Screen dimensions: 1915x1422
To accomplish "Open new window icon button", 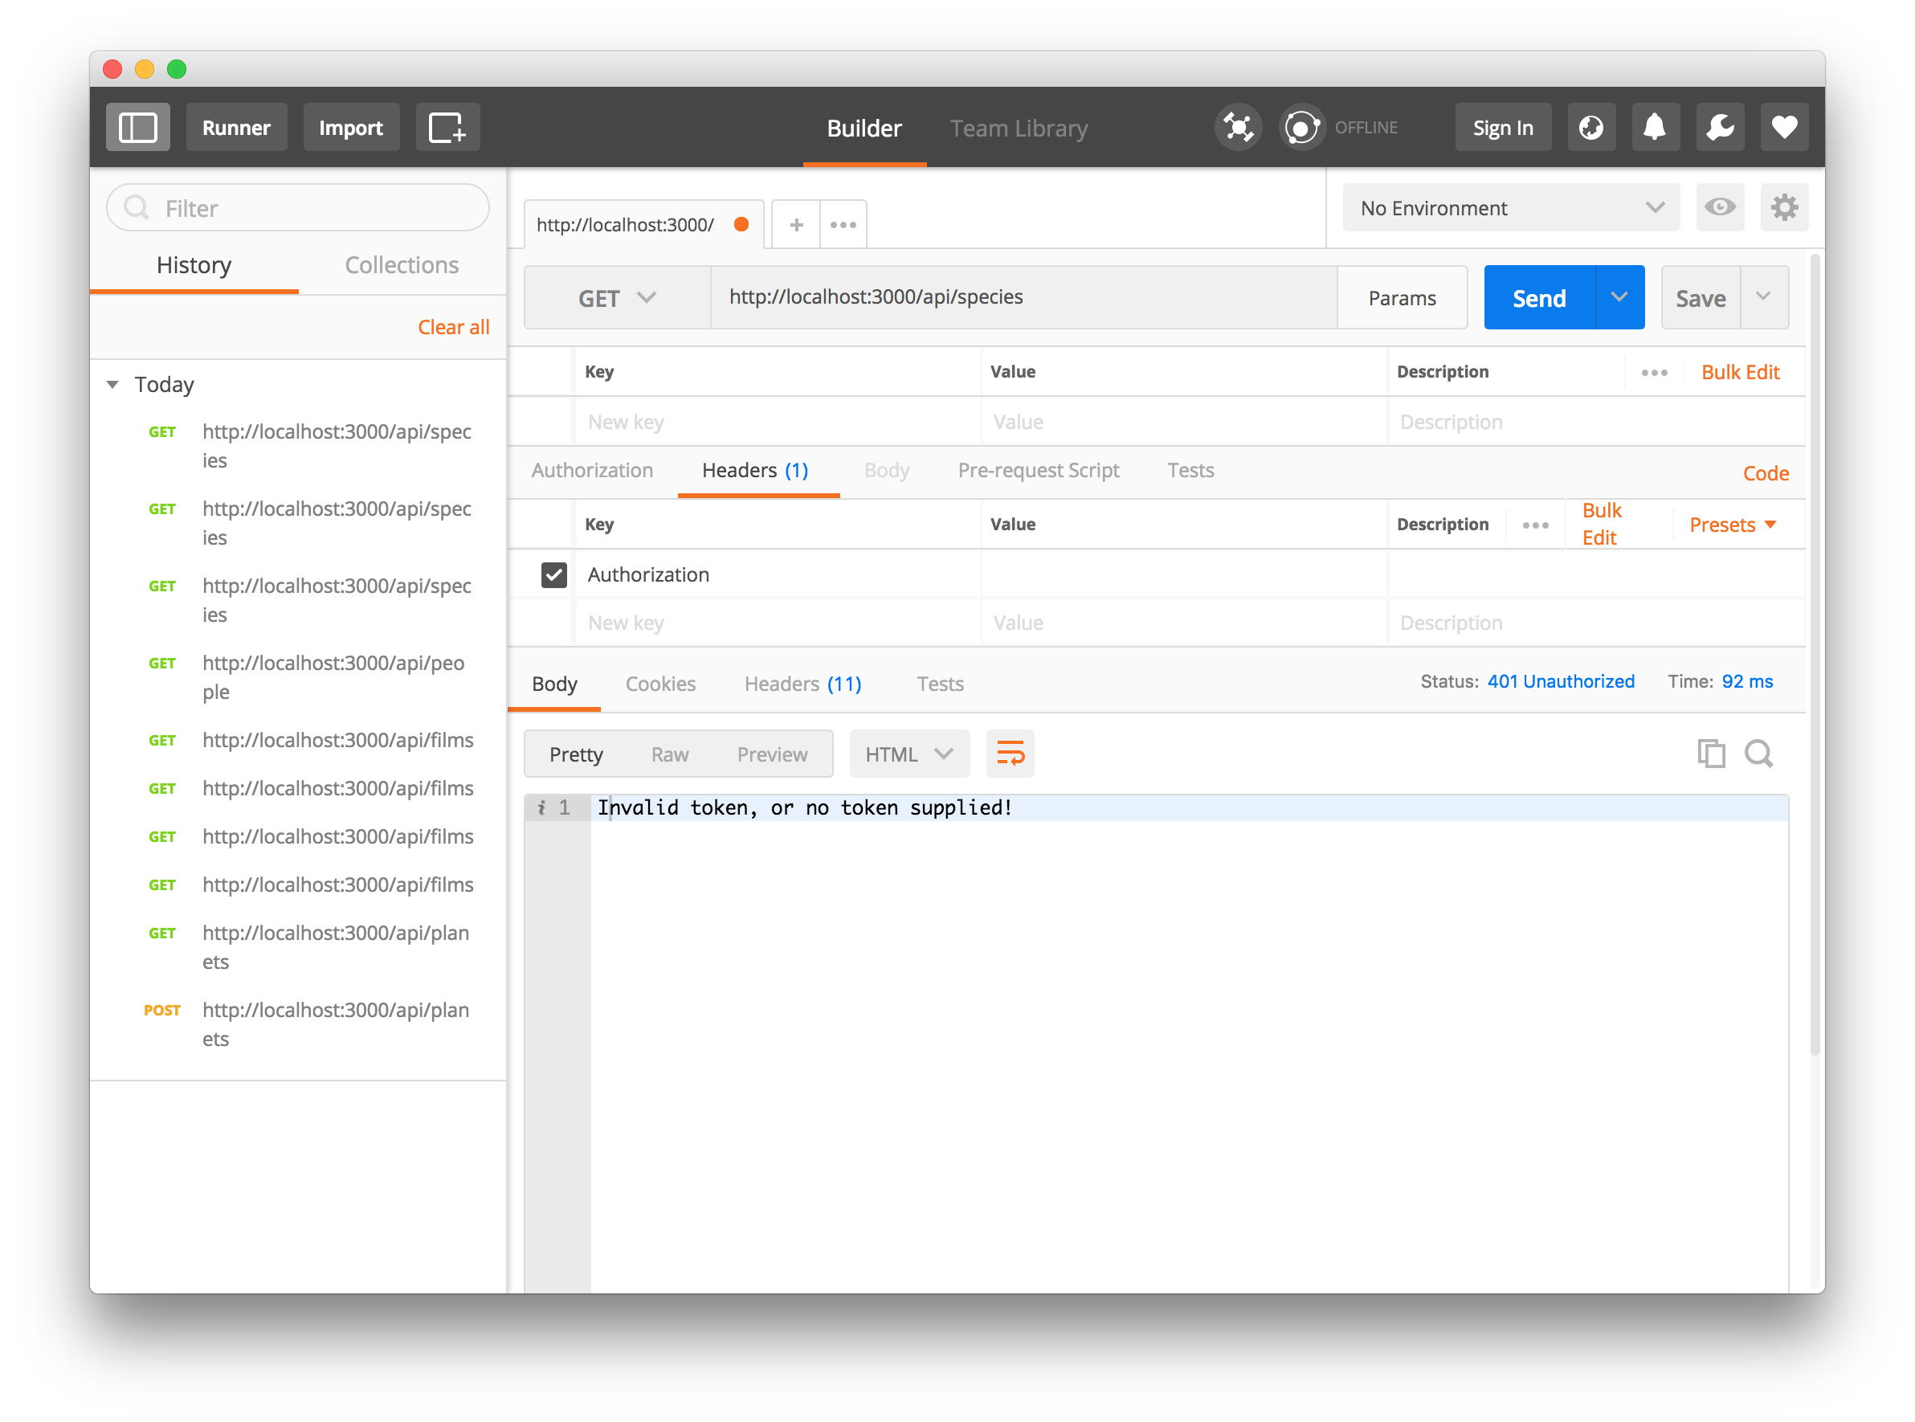I will point(447,128).
